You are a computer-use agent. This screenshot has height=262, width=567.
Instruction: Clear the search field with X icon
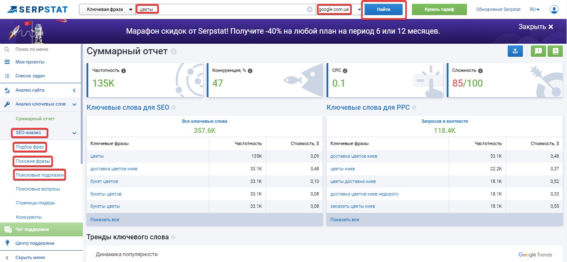(310, 9)
